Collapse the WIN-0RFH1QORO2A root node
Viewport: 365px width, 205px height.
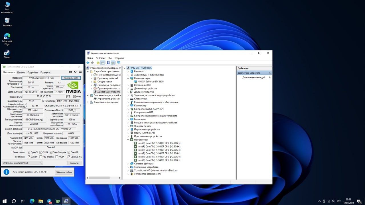click(124, 68)
